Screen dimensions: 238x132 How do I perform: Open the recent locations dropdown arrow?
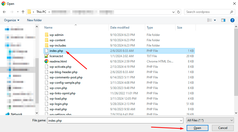click(18, 12)
